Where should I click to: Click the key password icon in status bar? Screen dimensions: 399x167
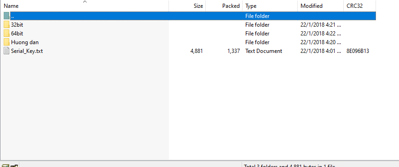tap(14, 166)
